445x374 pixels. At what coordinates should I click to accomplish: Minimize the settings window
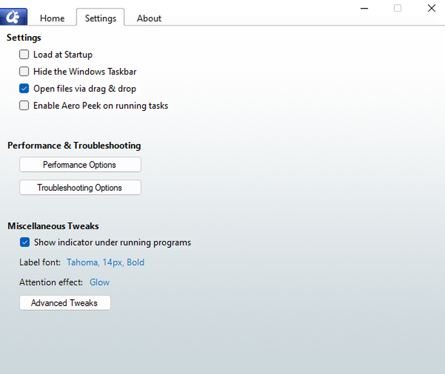click(364, 9)
